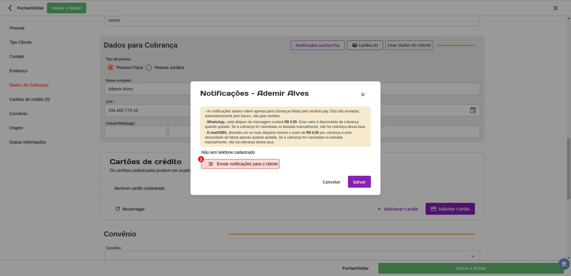Click the plus icon on Adicionar Cartão
The image size is (571, 276).
379,209
